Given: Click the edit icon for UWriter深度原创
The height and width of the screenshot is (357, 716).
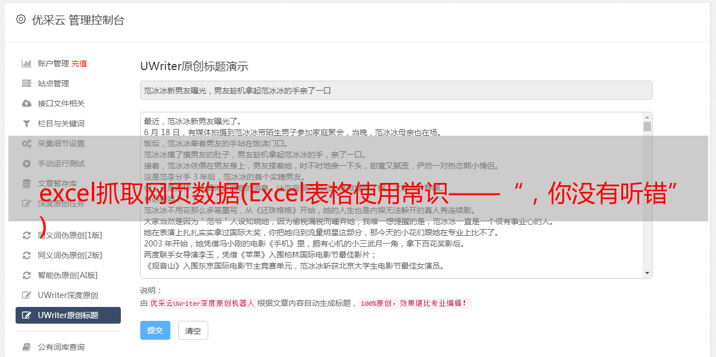Looking at the screenshot, I should 26,295.
